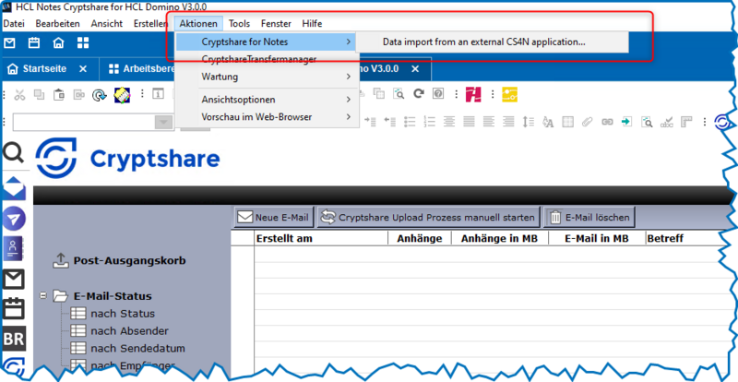Click the workspace grid icon in top bar

(x=83, y=42)
